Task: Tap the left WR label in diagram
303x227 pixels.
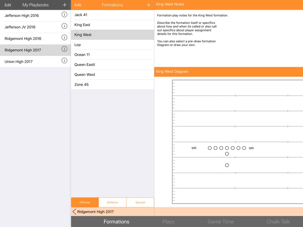Action: point(194,148)
